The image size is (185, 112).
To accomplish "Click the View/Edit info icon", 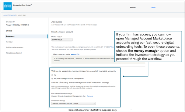I will pyautogui.click(x=72, y=54).
